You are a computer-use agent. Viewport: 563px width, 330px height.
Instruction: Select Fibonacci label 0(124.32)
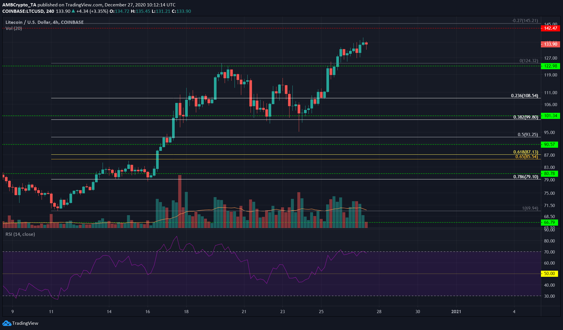529,61
